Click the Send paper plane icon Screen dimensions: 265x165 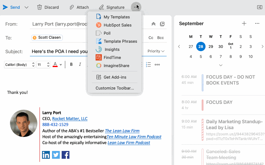[5, 7]
